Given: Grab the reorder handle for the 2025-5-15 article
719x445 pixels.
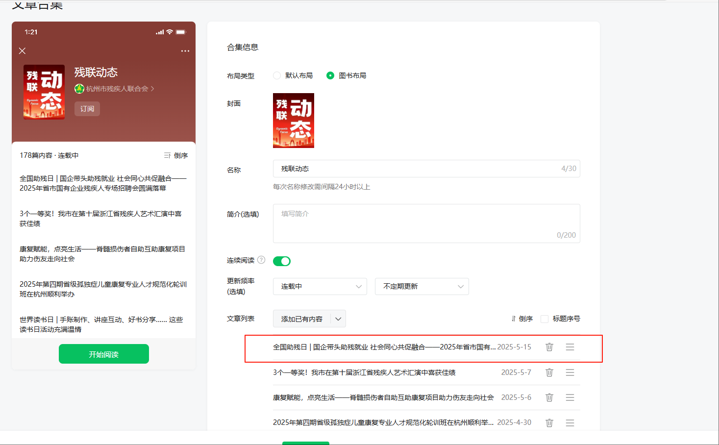Looking at the screenshot, I should 570,347.
